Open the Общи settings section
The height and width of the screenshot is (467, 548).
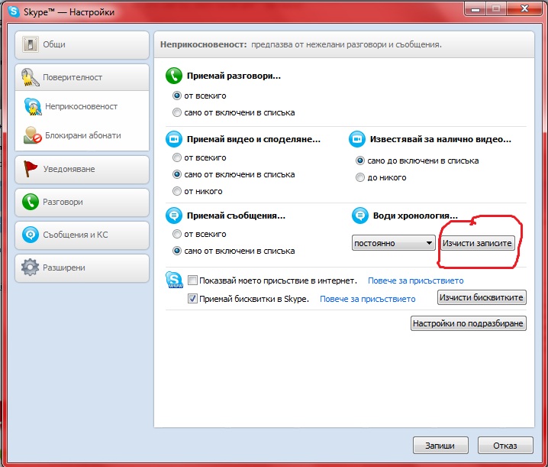click(x=82, y=45)
